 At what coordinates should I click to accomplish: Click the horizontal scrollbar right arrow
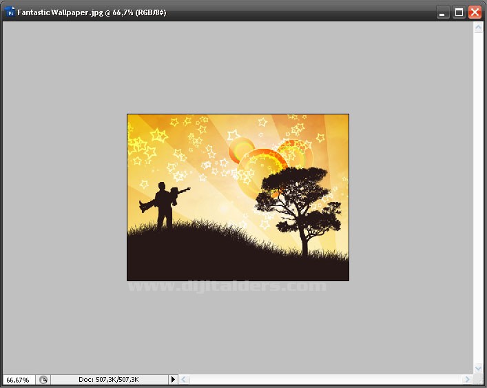467,379
